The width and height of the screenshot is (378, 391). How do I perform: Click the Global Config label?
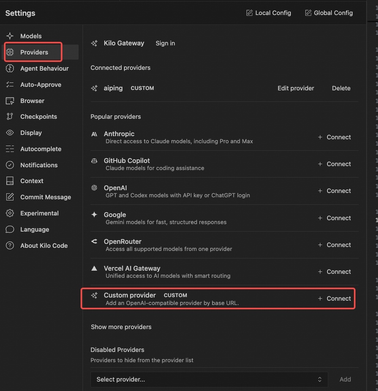333,13
